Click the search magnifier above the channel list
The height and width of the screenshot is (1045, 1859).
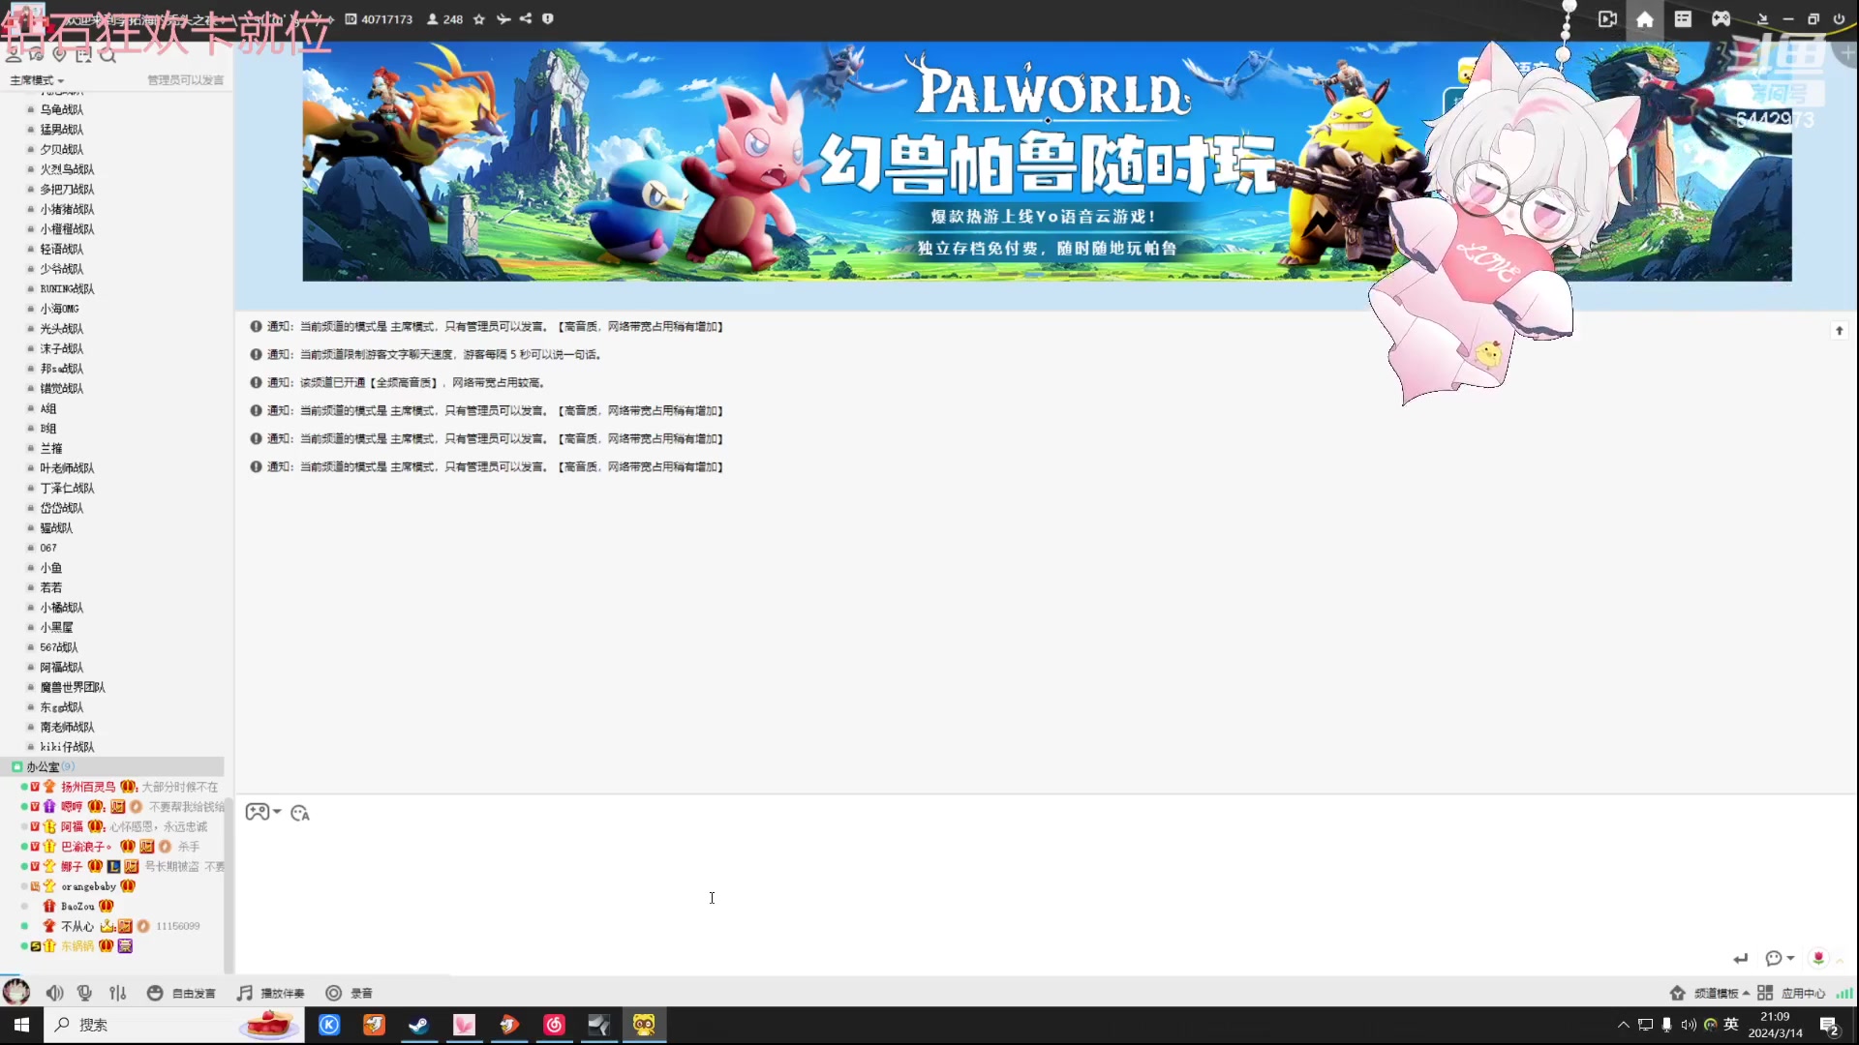(x=107, y=55)
